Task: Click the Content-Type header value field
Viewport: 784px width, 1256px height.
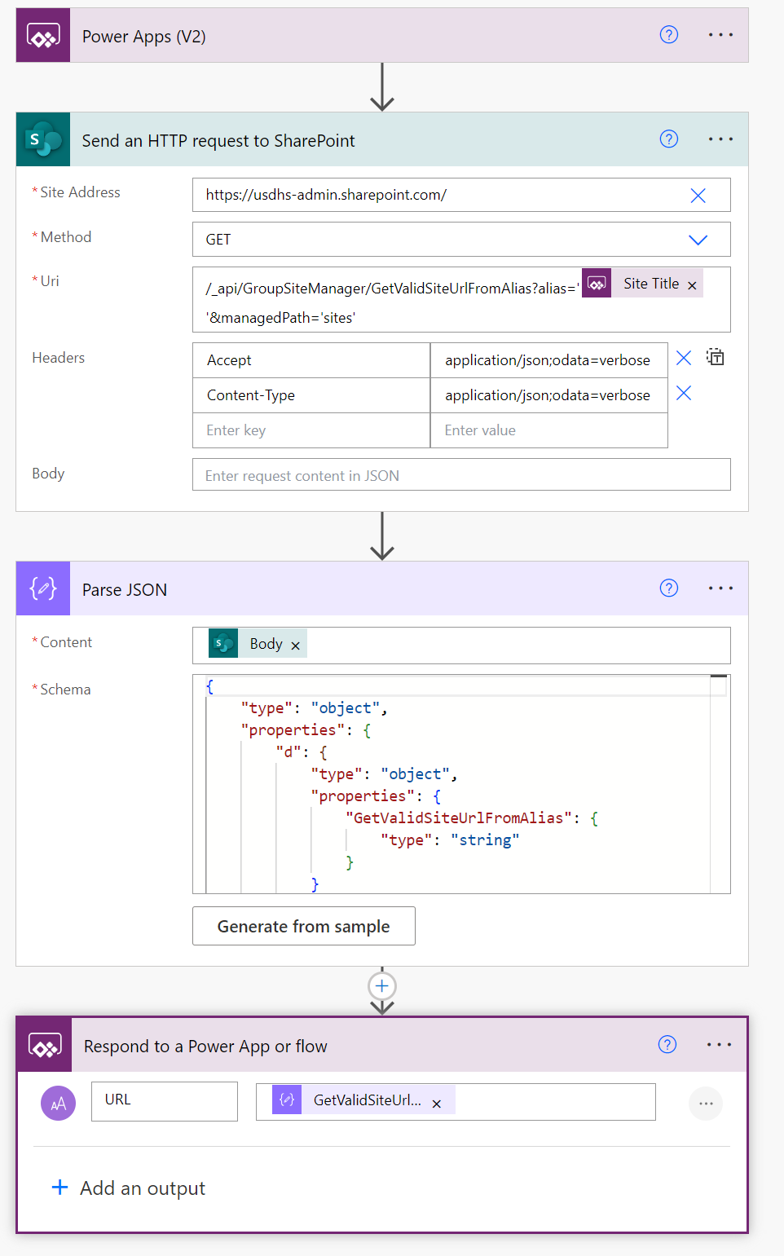Action: 549,395
